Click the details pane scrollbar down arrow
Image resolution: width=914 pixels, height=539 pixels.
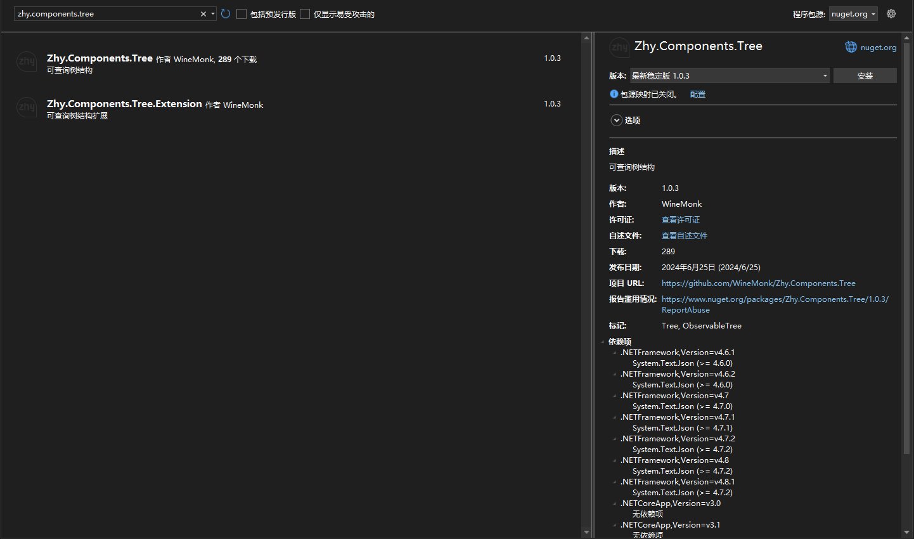point(906,532)
